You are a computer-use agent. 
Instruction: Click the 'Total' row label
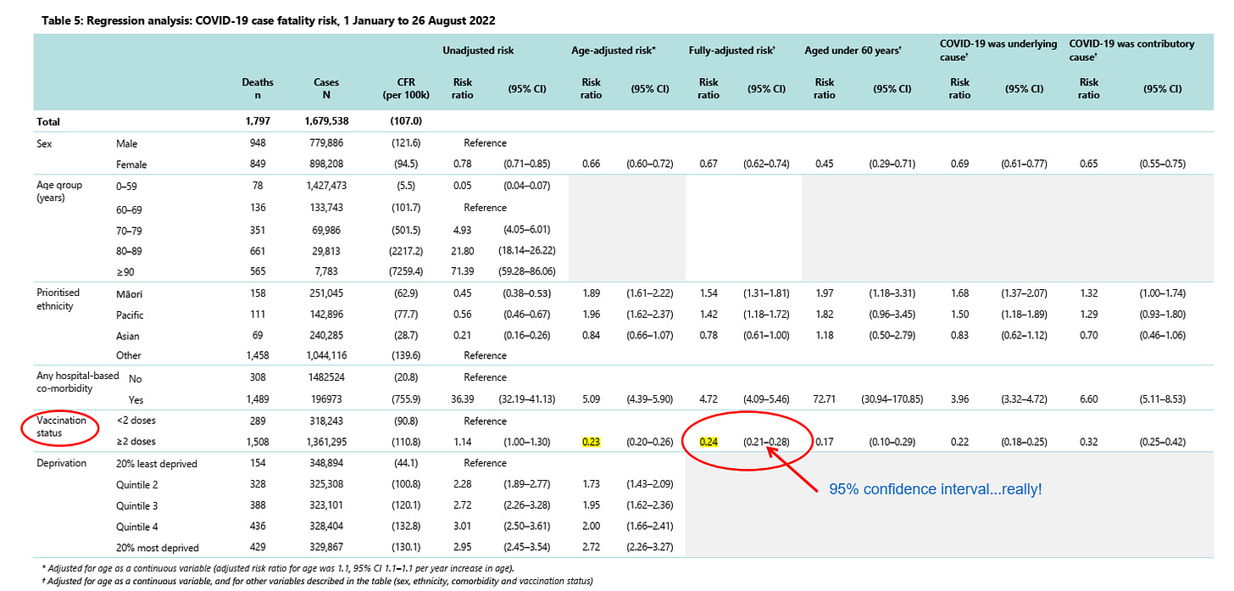click(48, 122)
